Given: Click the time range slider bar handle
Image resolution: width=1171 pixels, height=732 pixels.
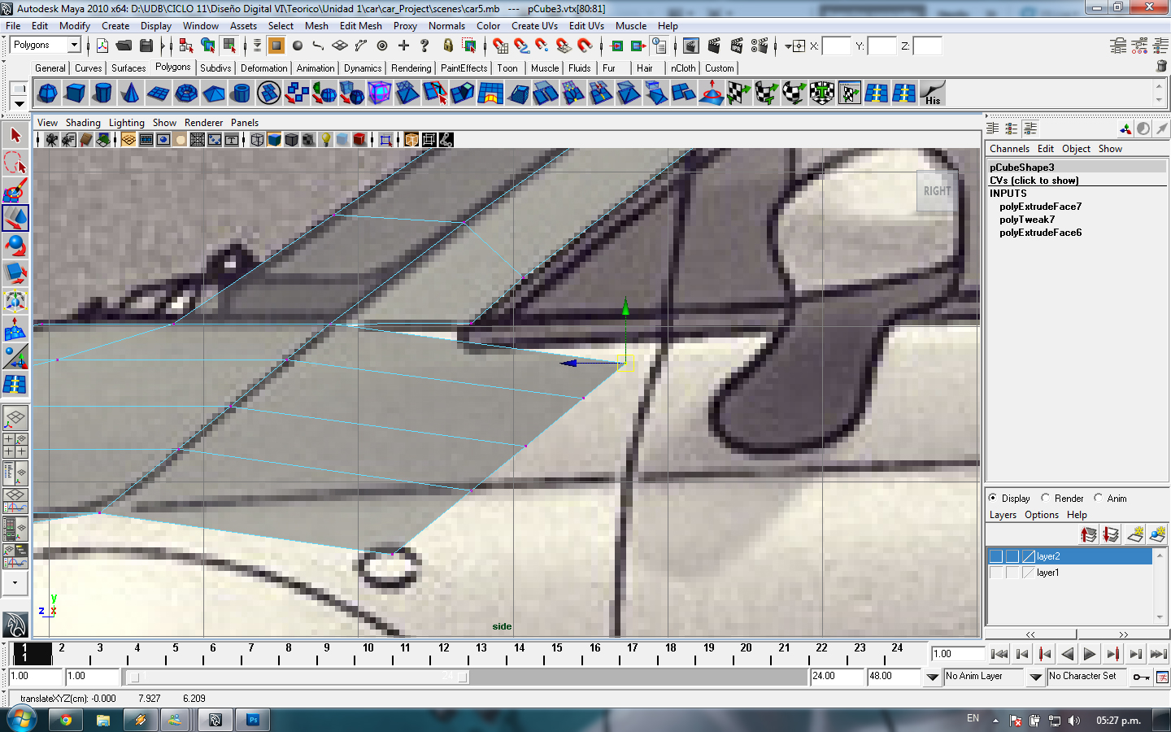Looking at the screenshot, I should coord(298,677).
